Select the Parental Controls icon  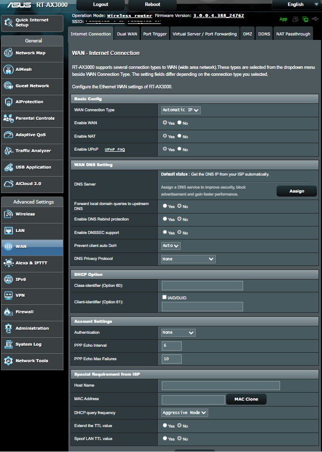click(8, 118)
